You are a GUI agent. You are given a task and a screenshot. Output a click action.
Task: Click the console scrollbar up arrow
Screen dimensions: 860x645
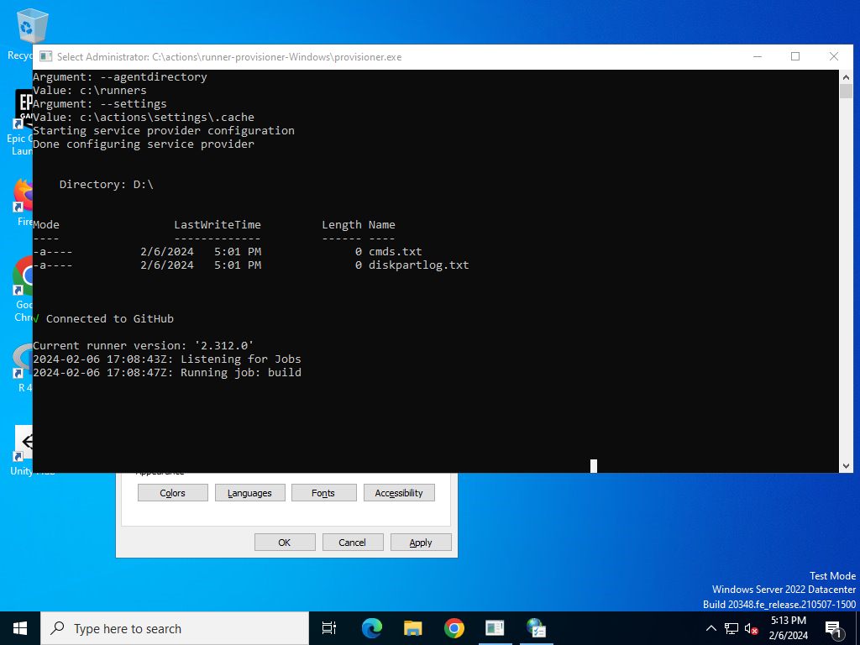coord(846,76)
